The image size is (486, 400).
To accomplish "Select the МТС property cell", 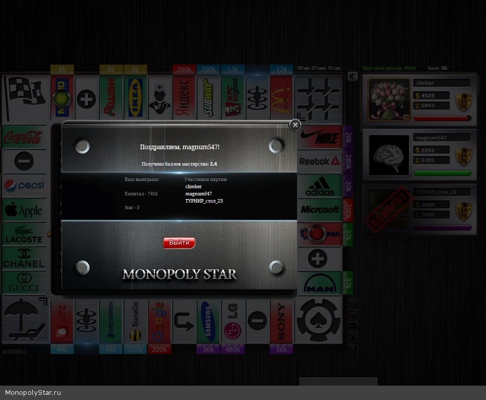I will point(62,322).
